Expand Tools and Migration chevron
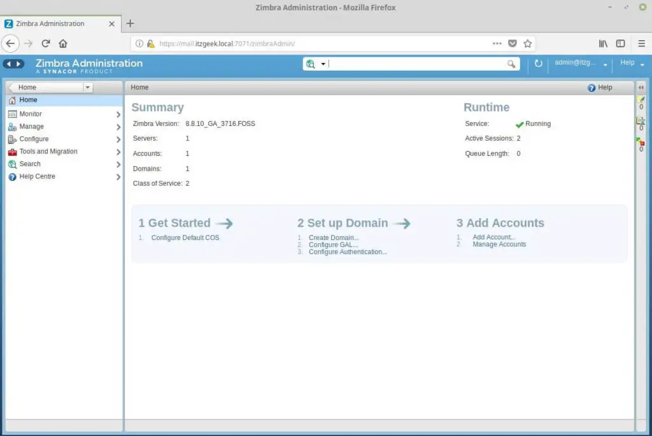The width and height of the screenshot is (652, 436). click(x=118, y=151)
